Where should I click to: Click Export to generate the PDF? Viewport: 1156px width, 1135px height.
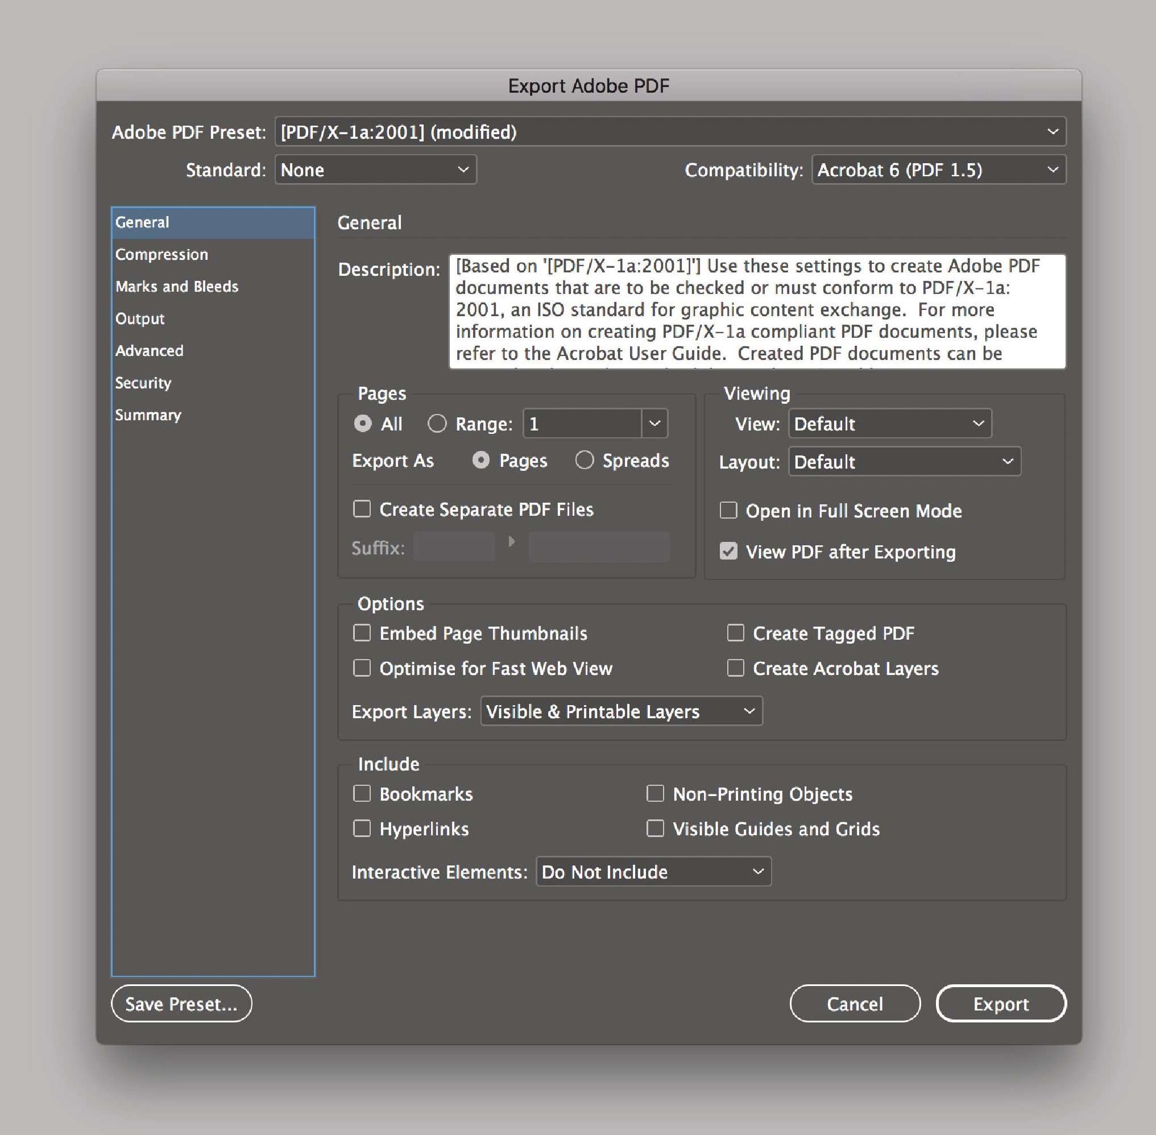point(1001,1003)
